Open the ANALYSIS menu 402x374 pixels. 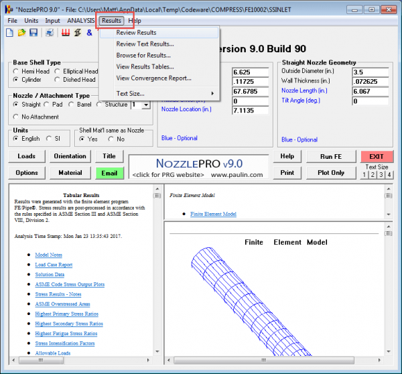point(80,21)
